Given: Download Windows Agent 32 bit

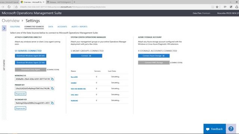Looking at the screenshot, I should [31, 63].
